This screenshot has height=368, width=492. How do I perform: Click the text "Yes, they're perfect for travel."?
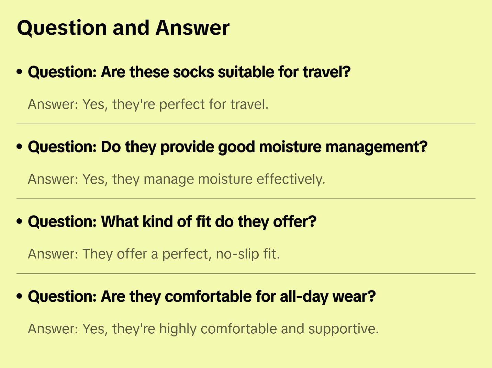tap(175, 104)
